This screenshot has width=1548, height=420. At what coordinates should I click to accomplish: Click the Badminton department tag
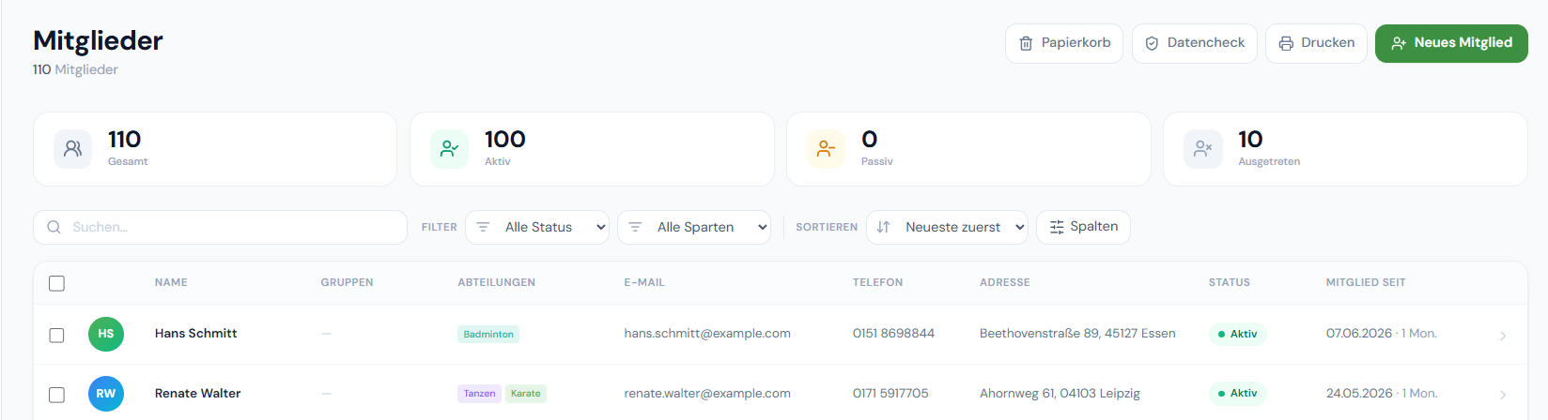tap(488, 334)
